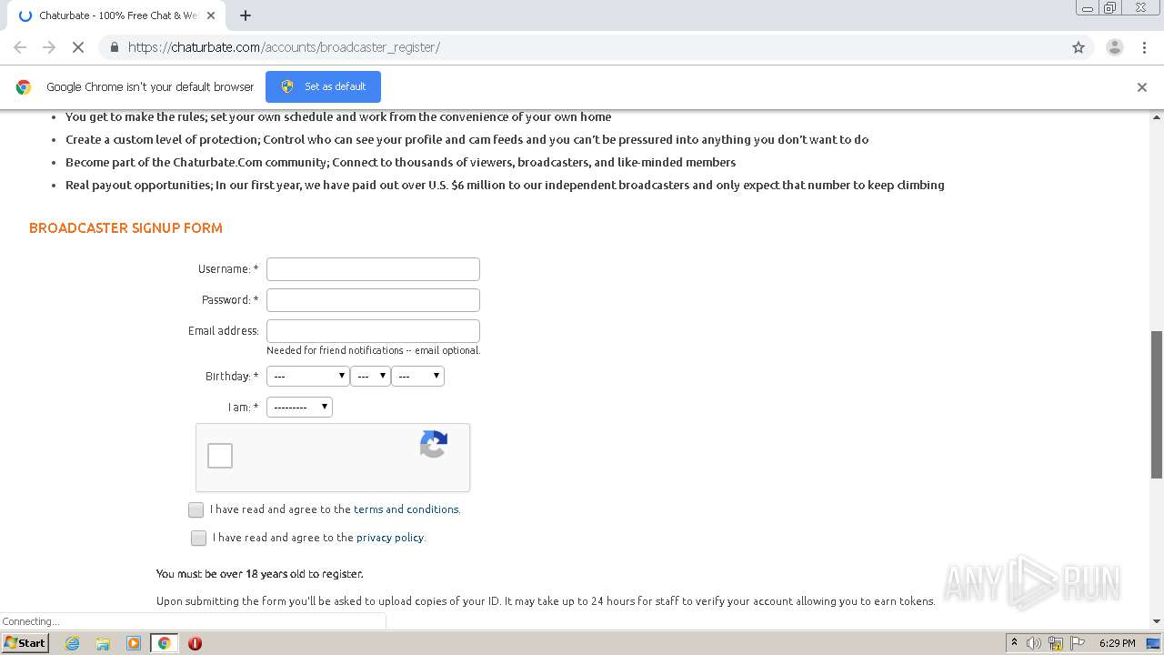The image size is (1164, 655).
Task: Open the birthday year dropdown
Action: point(417,376)
